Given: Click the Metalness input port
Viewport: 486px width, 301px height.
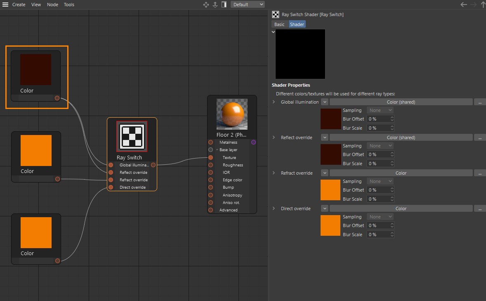Looking at the screenshot, I should 211,142.
